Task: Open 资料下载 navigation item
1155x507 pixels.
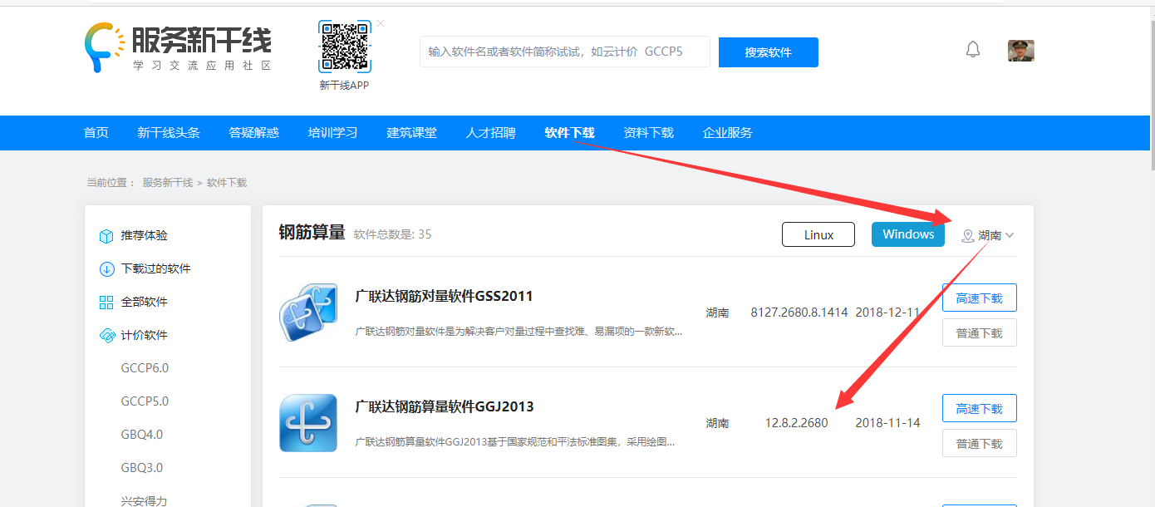Action: click(649, 133)
